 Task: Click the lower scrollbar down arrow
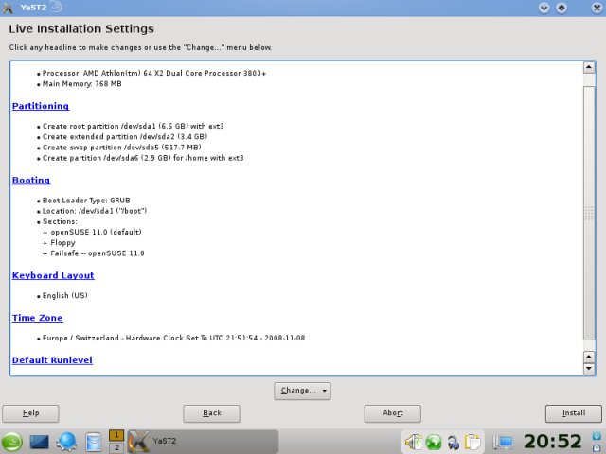(x=589, y=369)
